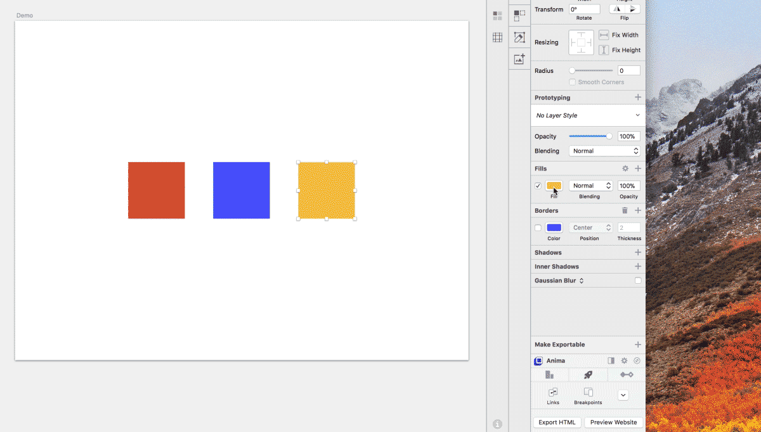The height and width of the screenshot is (432, 761).
Task: Expand more Anima tools chevron button
Action: [x=623, y=395]
